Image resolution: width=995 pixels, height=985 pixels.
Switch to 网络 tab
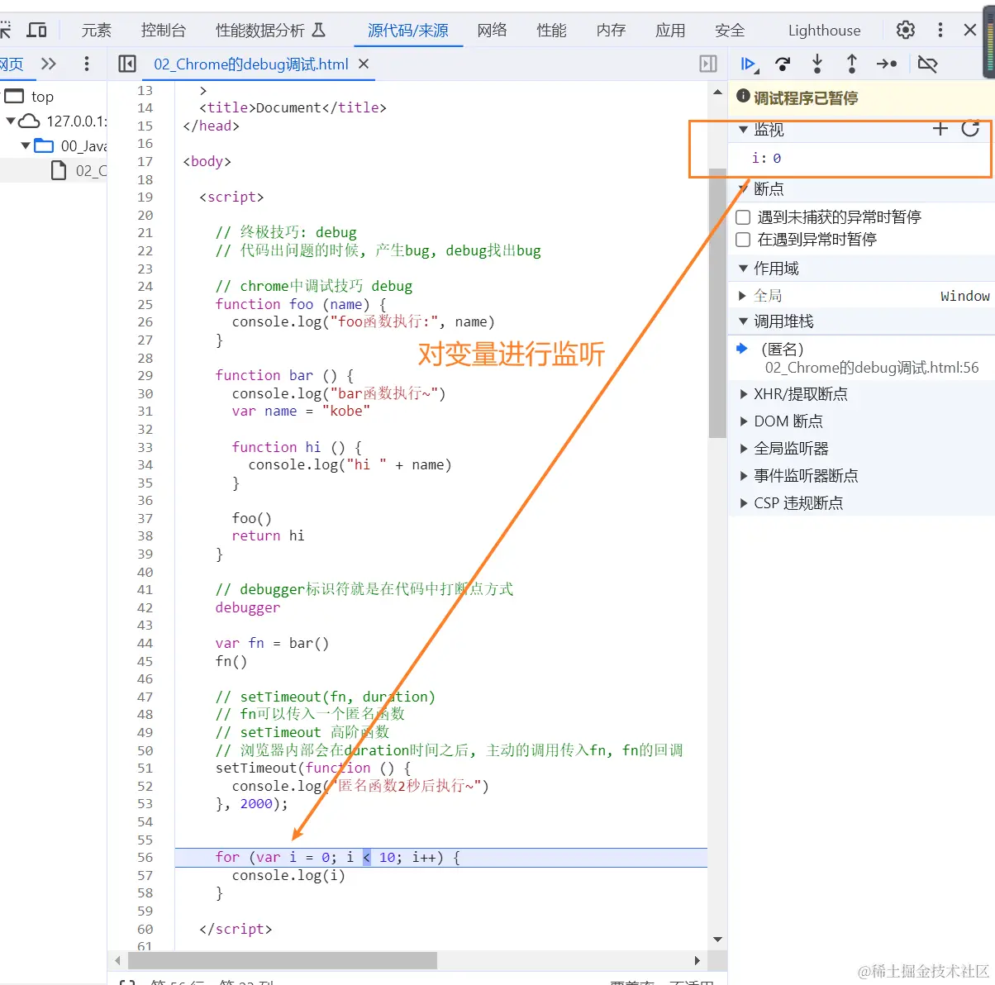tap(493, 31)
